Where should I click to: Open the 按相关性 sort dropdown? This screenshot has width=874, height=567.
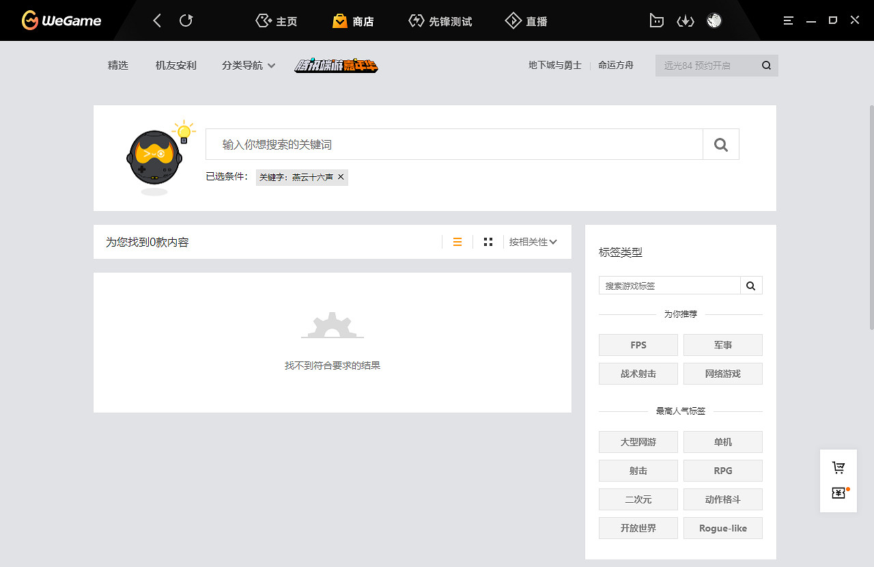[533, 242]
